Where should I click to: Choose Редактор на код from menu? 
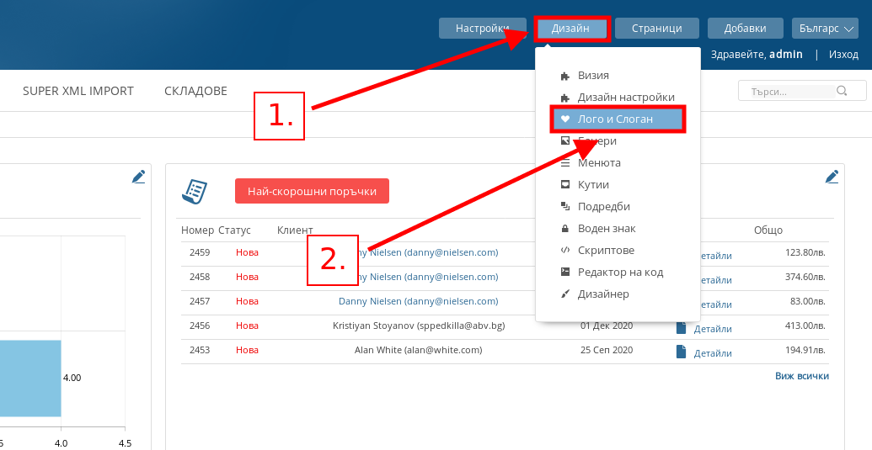[619, 273]
